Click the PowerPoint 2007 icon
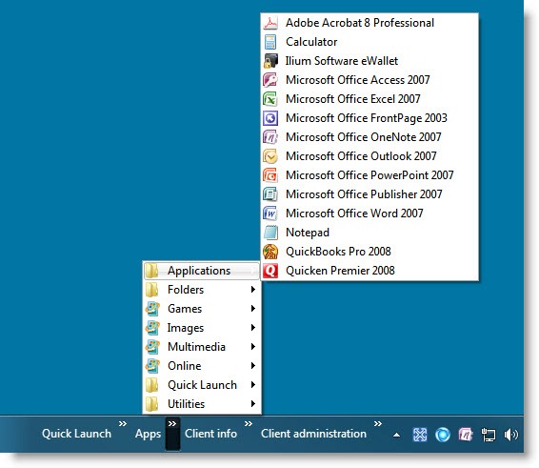539x468 pixels. (270, 175)
